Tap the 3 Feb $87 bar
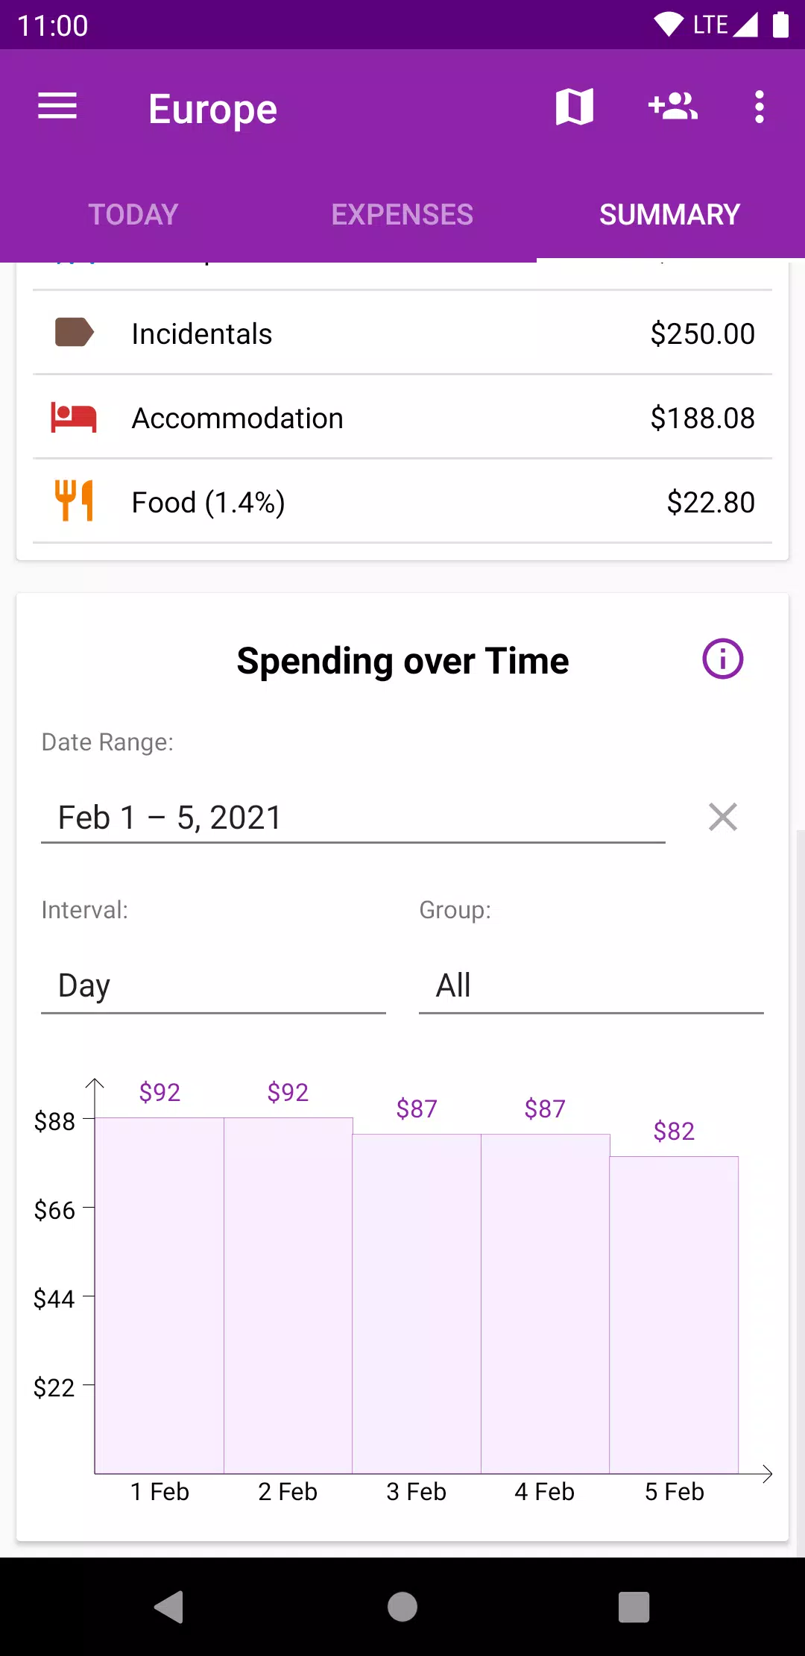 pyautogui.click(x=417, y=1303)
